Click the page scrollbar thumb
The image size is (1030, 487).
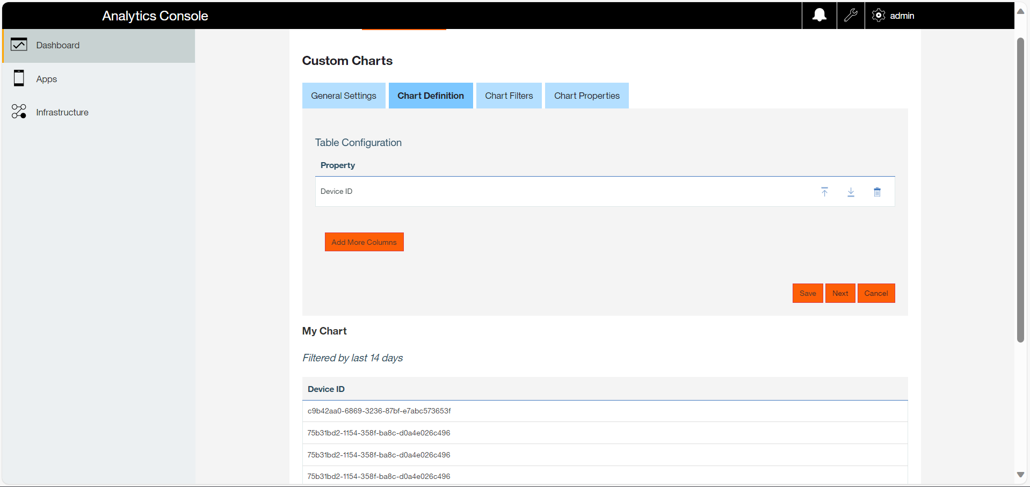coord(1021,190)
